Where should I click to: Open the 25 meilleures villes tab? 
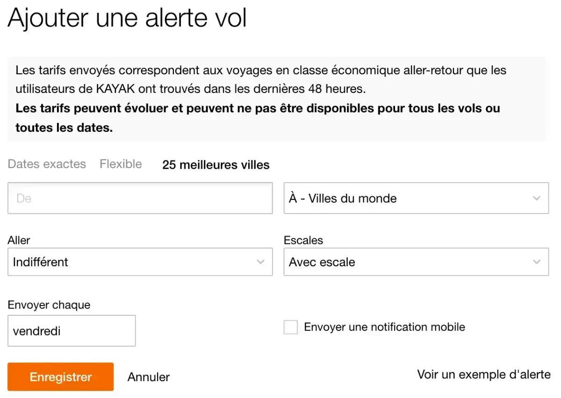click(x=216, y=165)
